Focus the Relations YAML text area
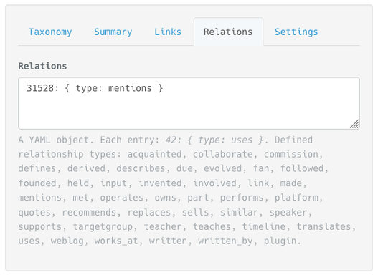 [x=189, y=103]
